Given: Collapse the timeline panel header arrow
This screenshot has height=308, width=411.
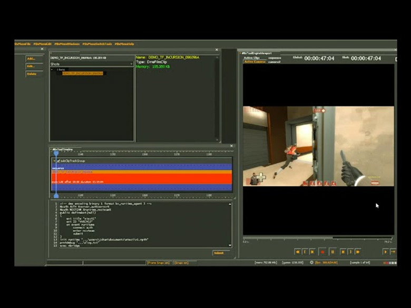Looking at the screenshot, I should 52,150.
